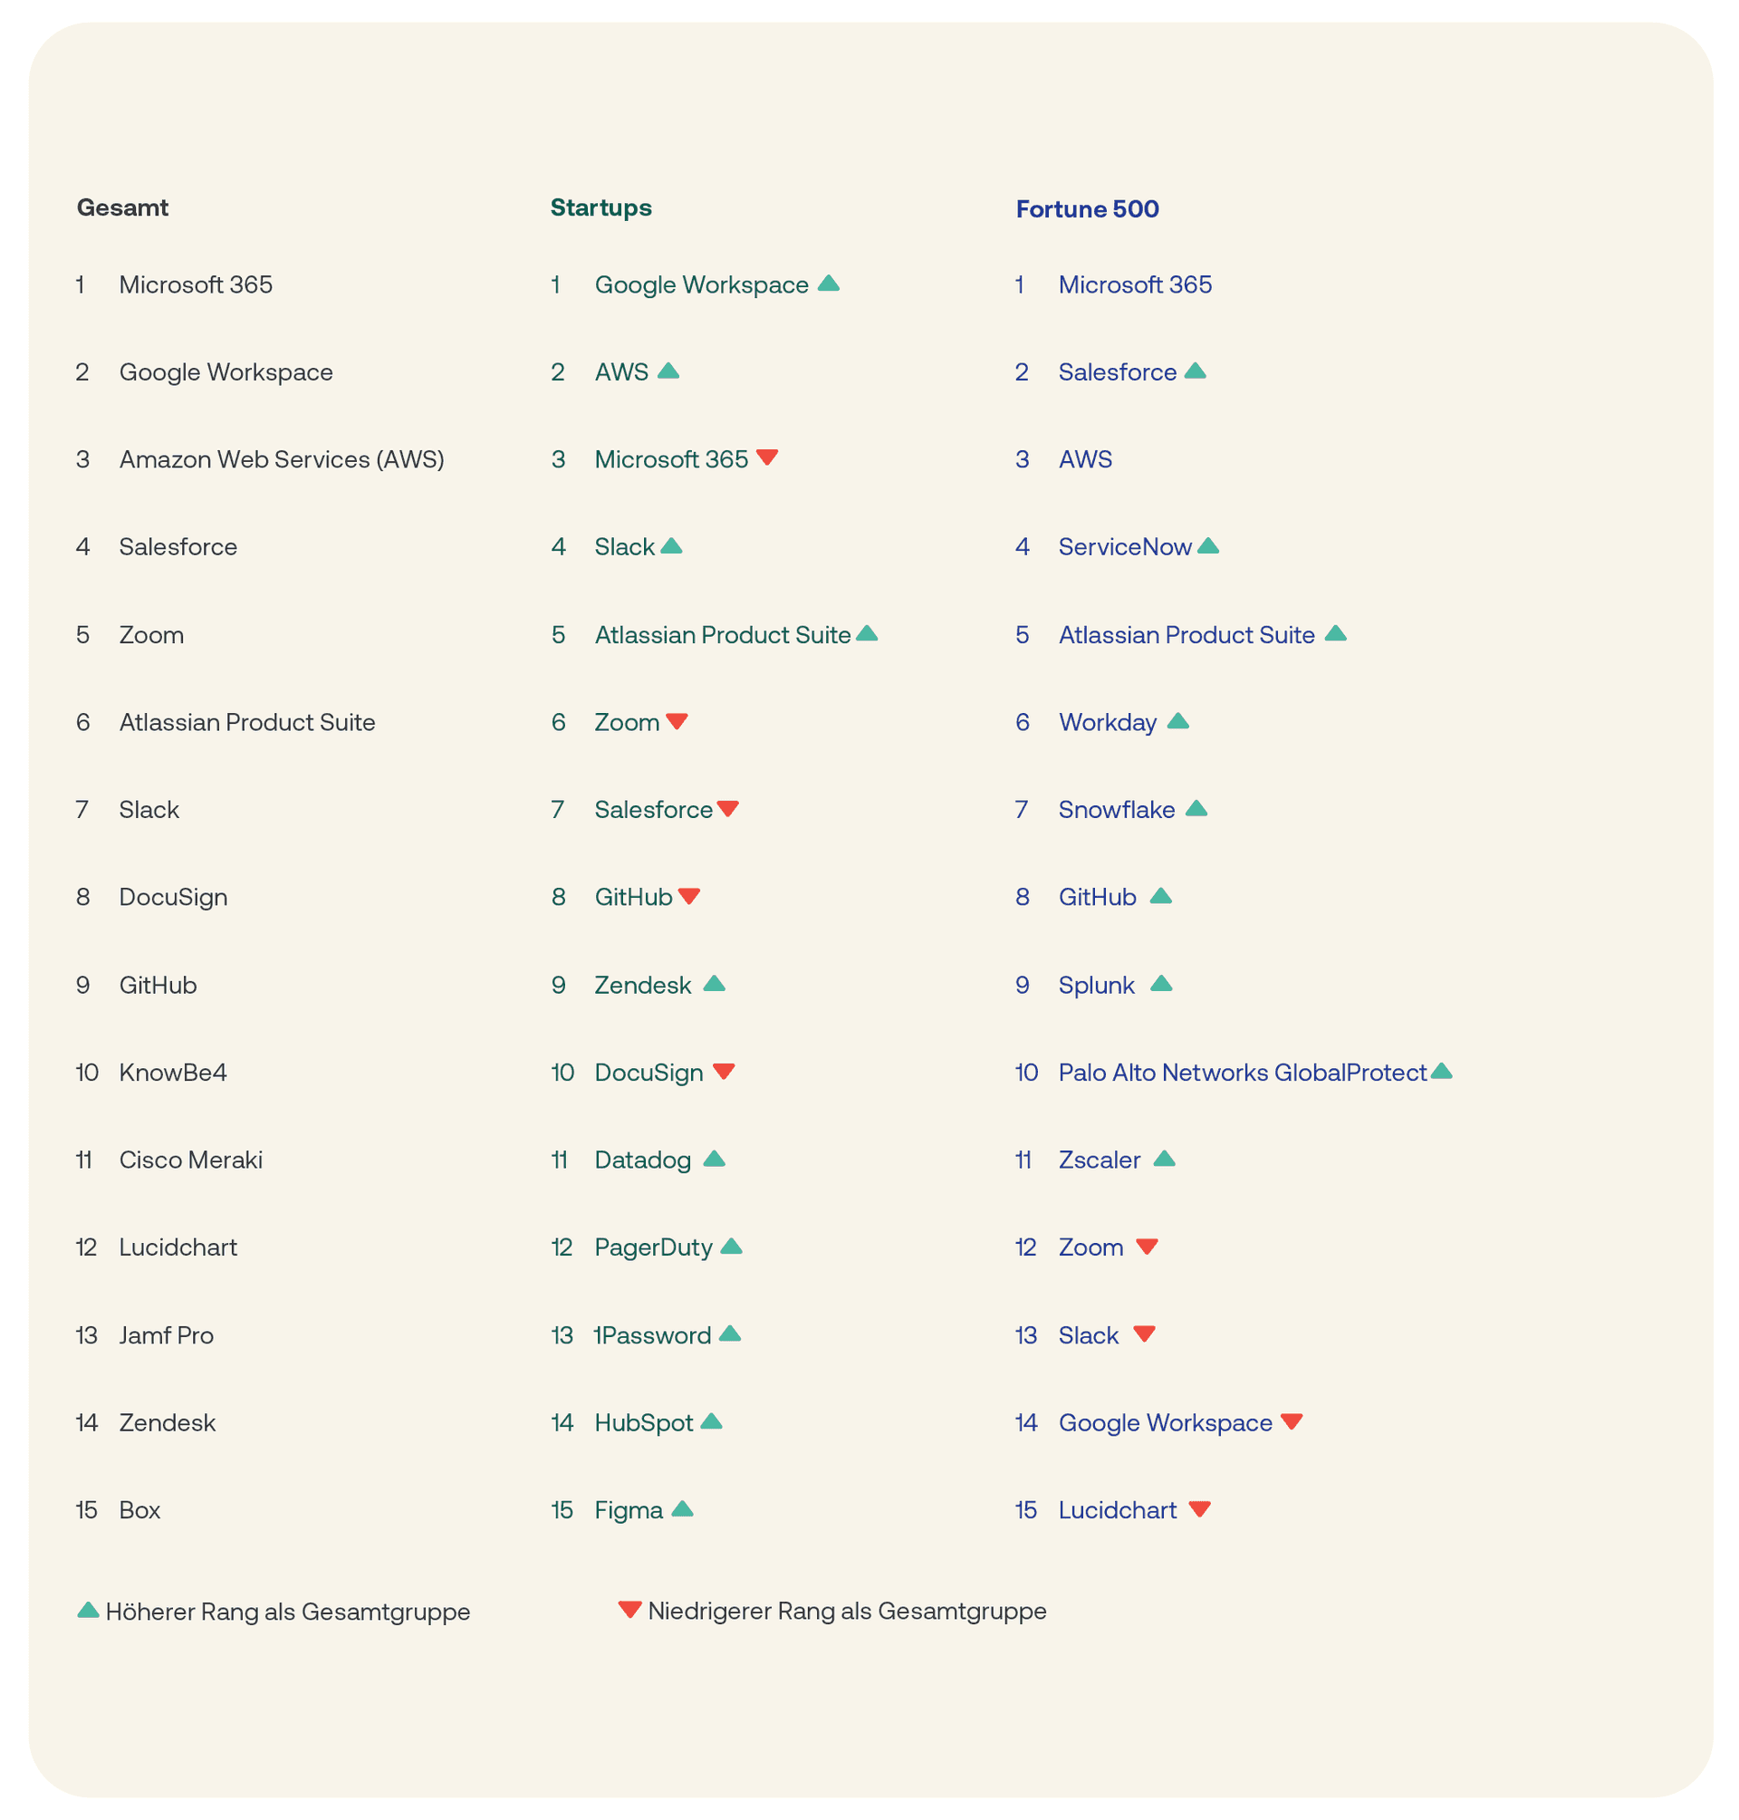This screenshot has width=1739, height=1820.
Task: Click the Cisco Meraki entry
Action: [x=191, y=1160]
